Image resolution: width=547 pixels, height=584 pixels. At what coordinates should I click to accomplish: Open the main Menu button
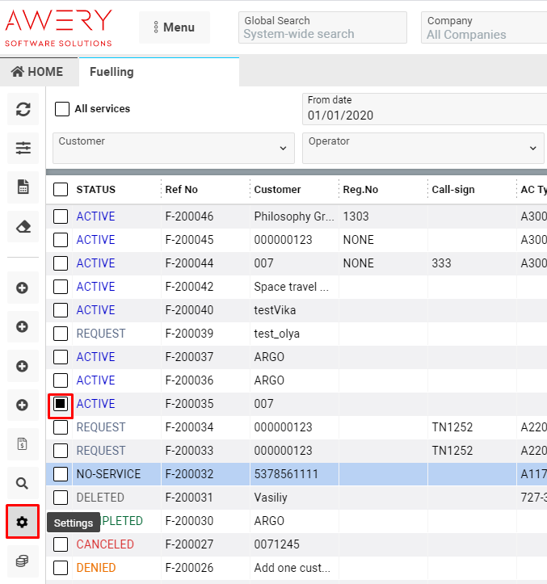pos(174,27)
